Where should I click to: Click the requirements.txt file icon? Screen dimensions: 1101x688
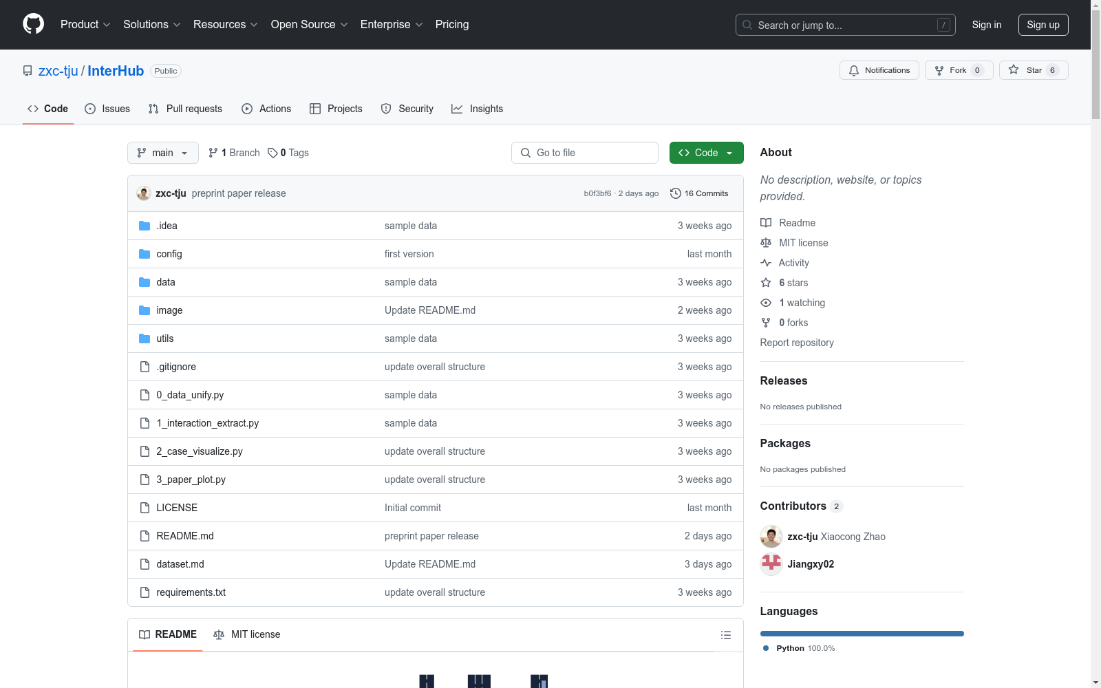click(x=145, y=592)
